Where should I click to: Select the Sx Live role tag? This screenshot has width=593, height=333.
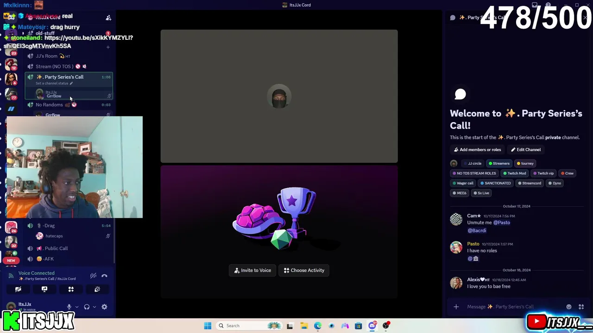pos(481,193)
